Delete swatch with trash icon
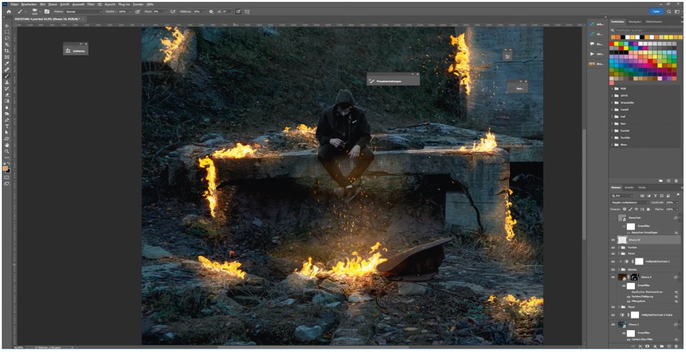Viewport: 686px width, 352px height. tap(676, 181)
